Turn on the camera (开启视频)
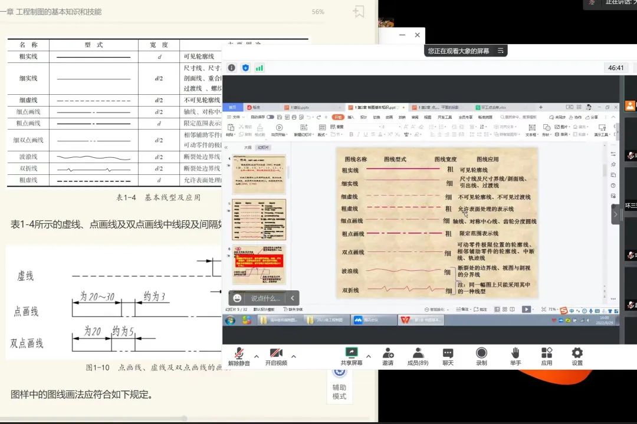 click(275, 354)
